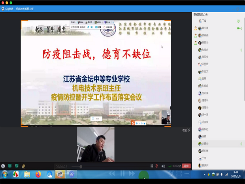Open the Windows Start menu
Viewport: 245px width, 184px height.
click(5, 174)
